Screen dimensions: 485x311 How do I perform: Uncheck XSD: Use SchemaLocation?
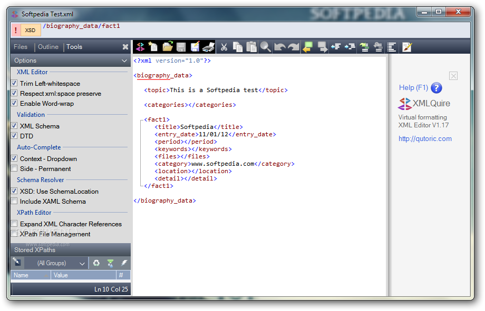14,191
